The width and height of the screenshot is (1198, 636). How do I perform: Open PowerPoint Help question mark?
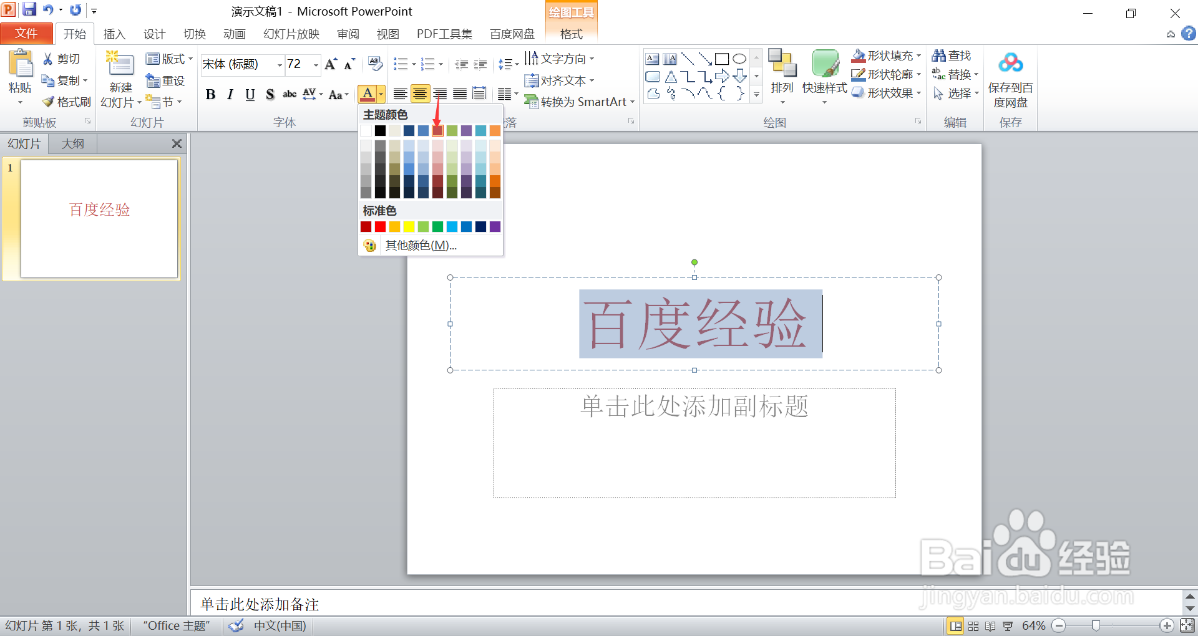(x=1189, y=34)
